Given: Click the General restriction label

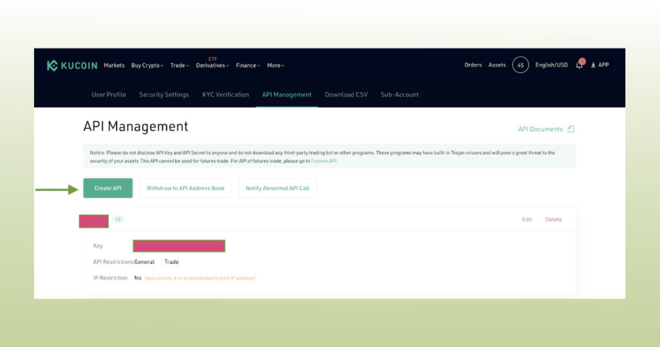Looking at the screenshot, I should (x=144, y=262).
